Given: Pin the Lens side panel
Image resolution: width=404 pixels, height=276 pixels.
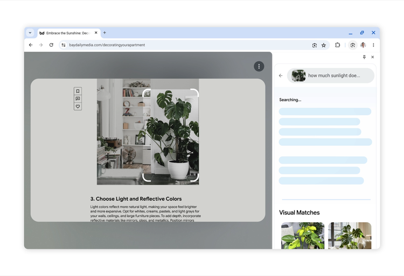Looking at the screenshot, I should pos(364,57).
